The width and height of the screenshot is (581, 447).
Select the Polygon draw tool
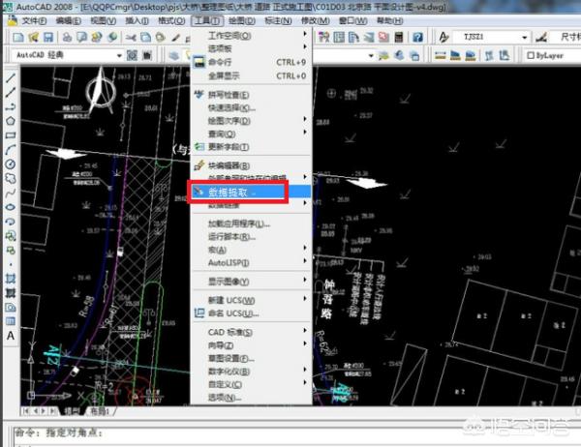(x=11, y=121)
